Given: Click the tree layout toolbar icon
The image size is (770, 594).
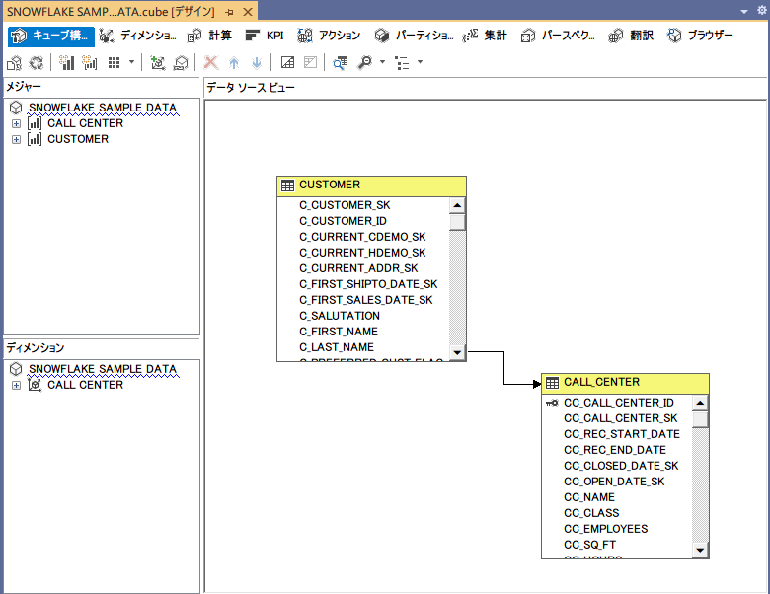Looking at the screenshot, I should point(402,63).
